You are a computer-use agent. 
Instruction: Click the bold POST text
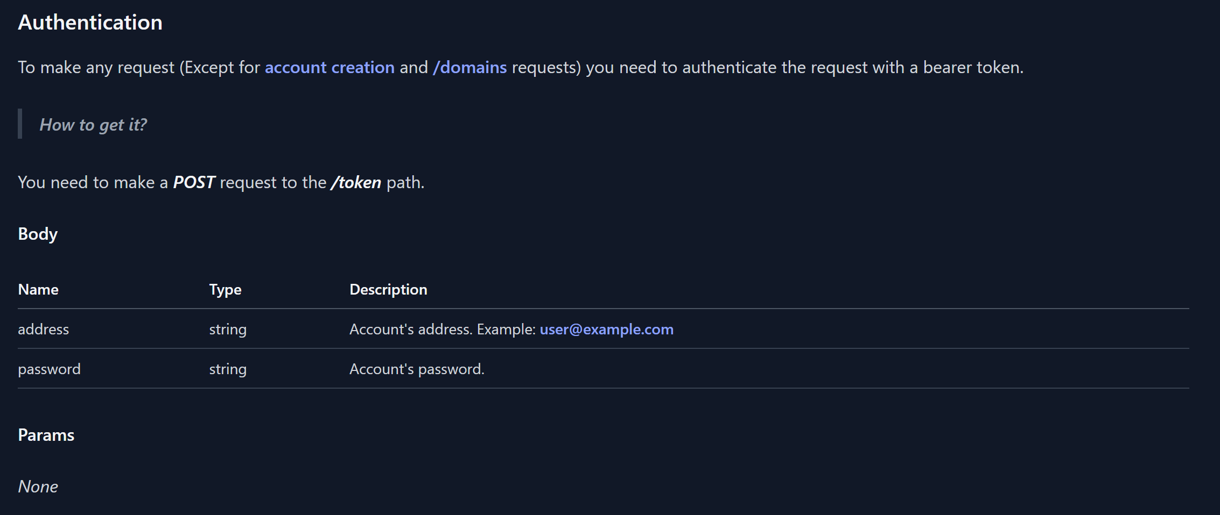194,182
